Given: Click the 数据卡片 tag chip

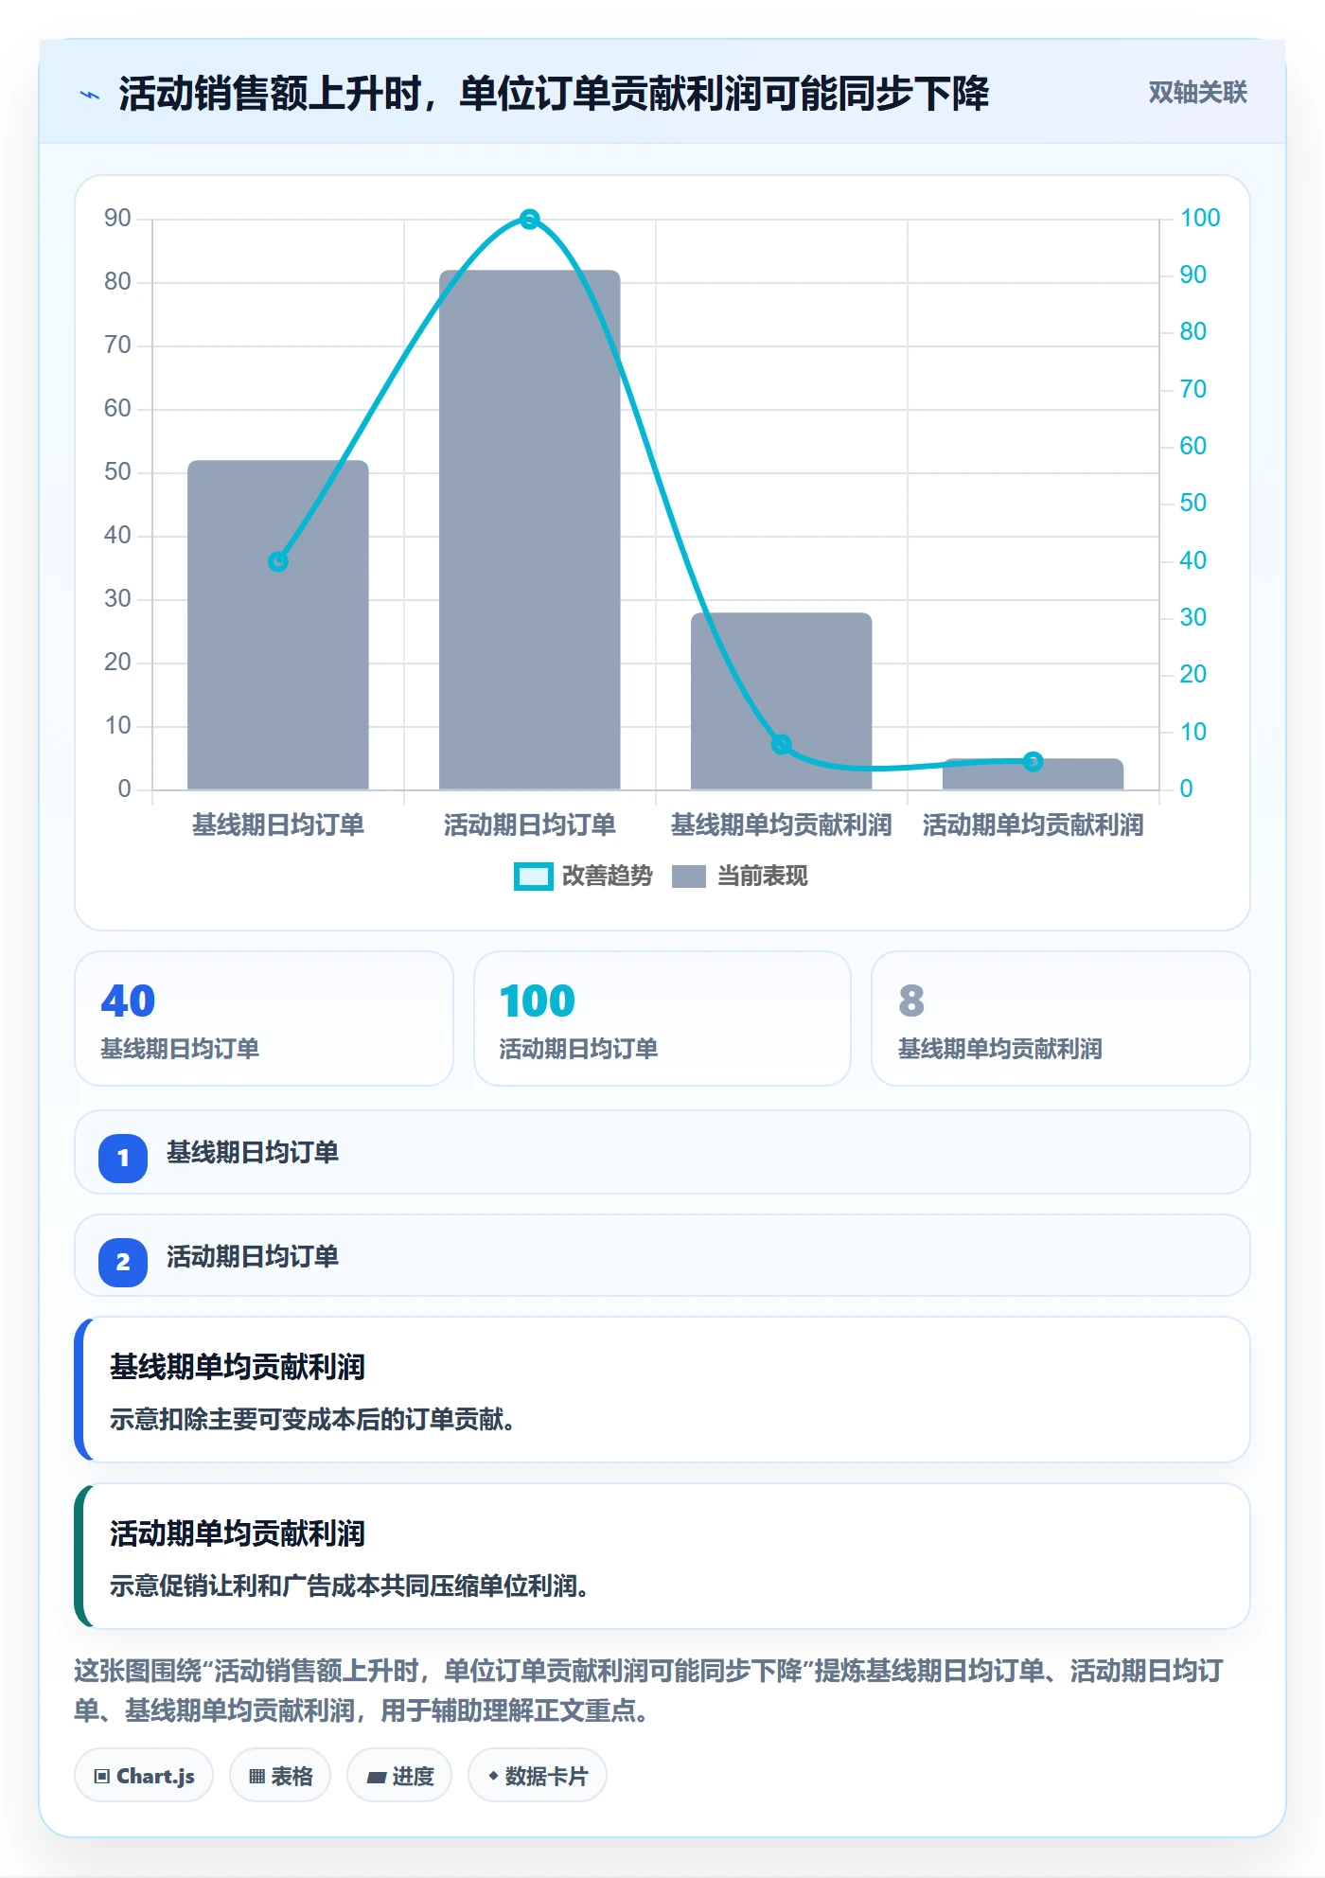Looking at the screenshot, I should point(538,1776).
